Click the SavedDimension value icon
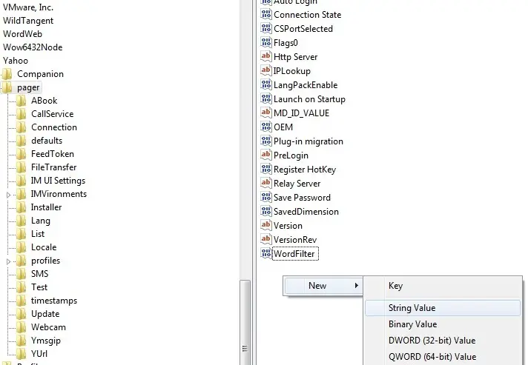Viewport: 528px width, 365px height. point(266,212)
